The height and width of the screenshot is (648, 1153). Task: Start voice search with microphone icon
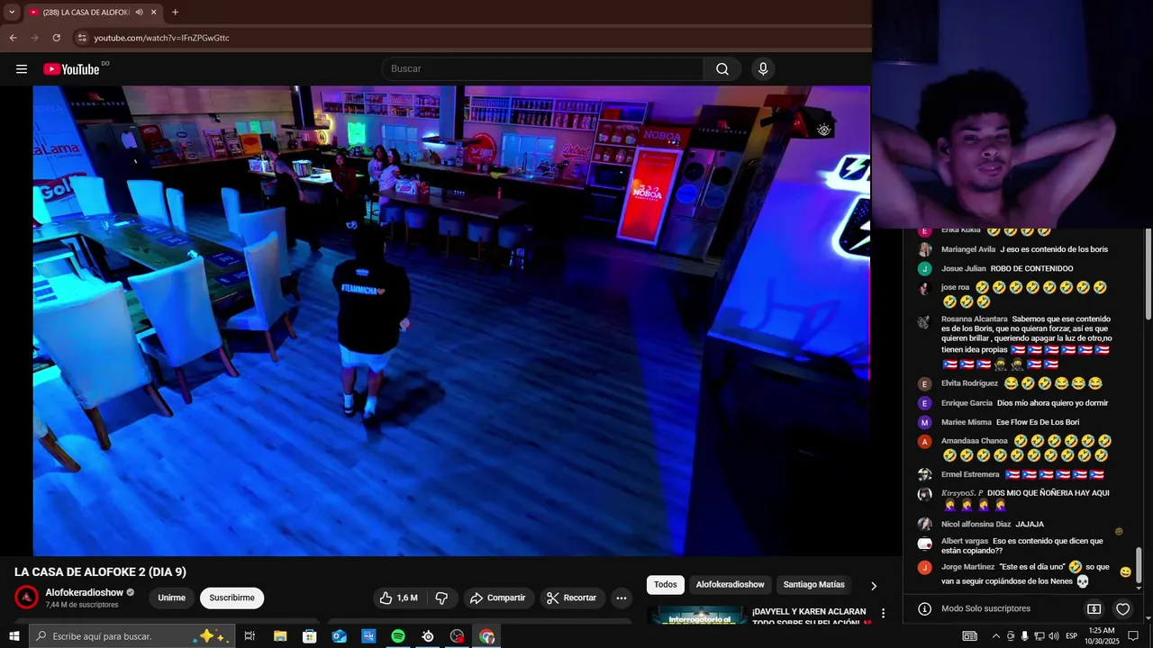pyautogui.click(x=763, y=69)
